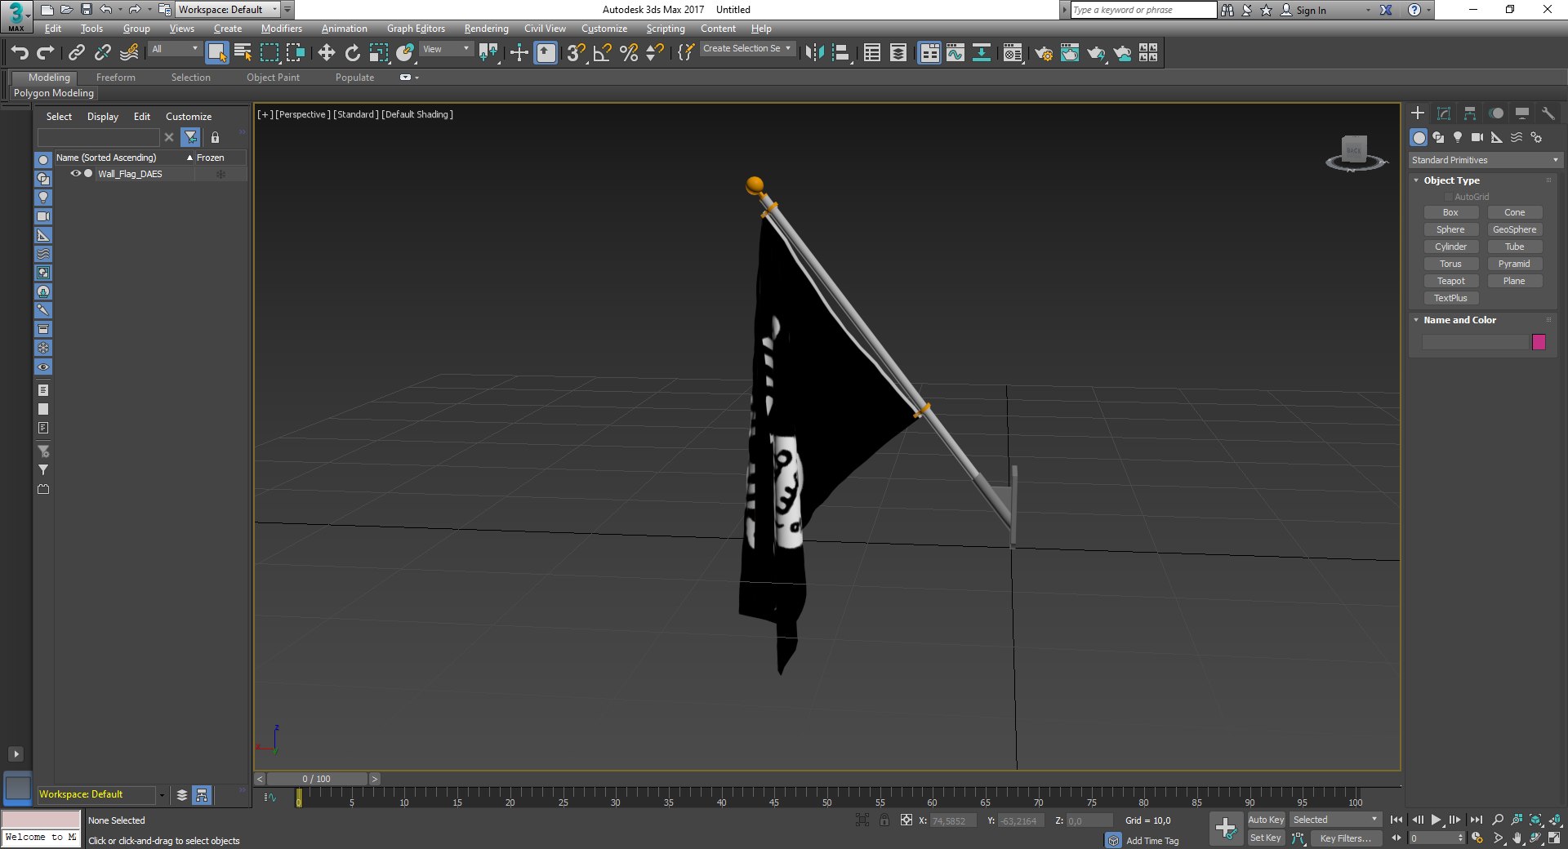Open the Workspace: Default dropdown in title bar
The height and width of the screenshot is (849, 1568).
pyautogui.click(x=228, y=10)
